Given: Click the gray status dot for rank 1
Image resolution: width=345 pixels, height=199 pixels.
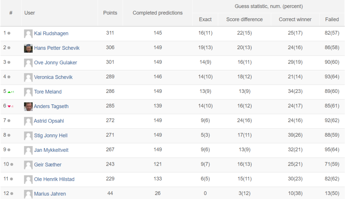Looking at the screenshot, I should (x=9, y=33).
